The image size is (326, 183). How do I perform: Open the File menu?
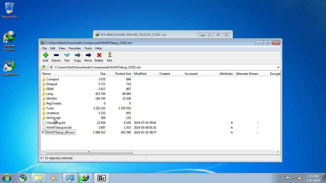[x=44, y=48]
